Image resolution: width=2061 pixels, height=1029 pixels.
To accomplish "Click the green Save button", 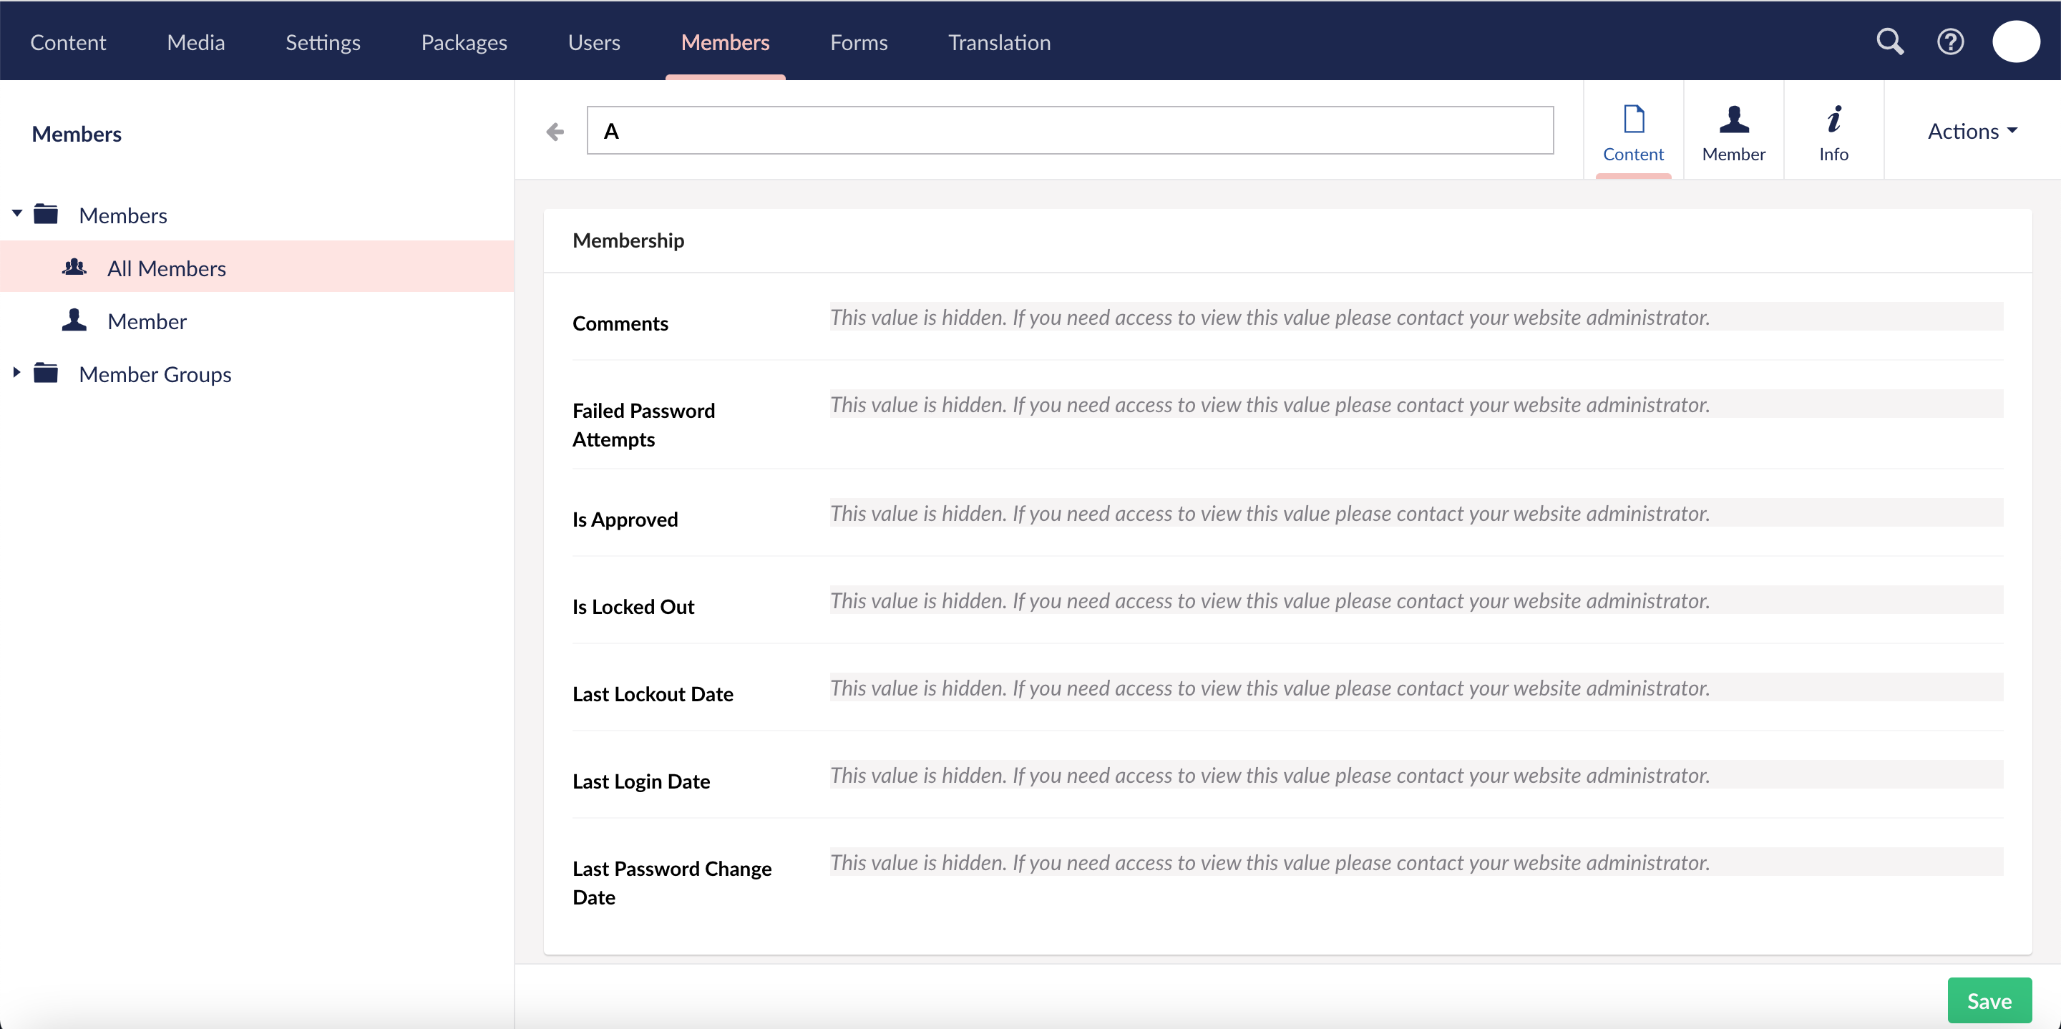I will click(1989, 1000).
